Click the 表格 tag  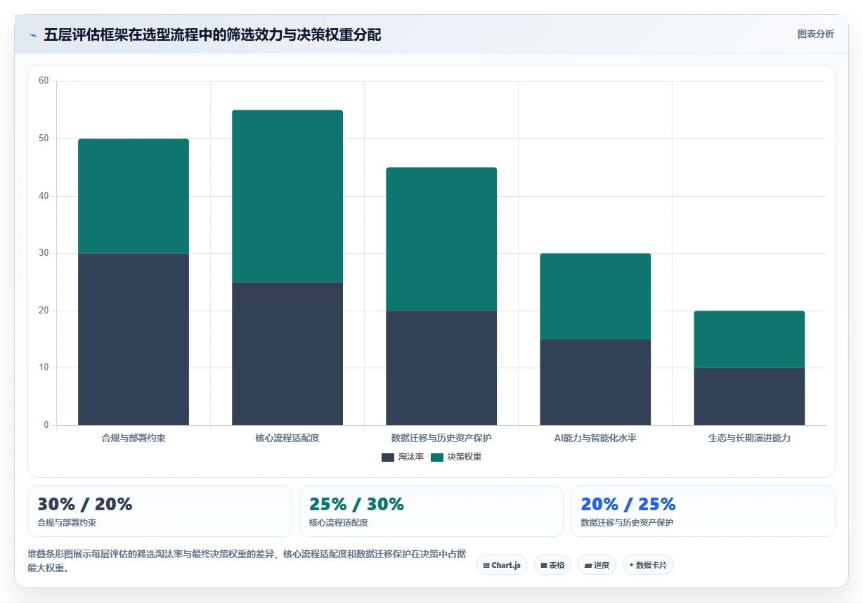point(552,565)
